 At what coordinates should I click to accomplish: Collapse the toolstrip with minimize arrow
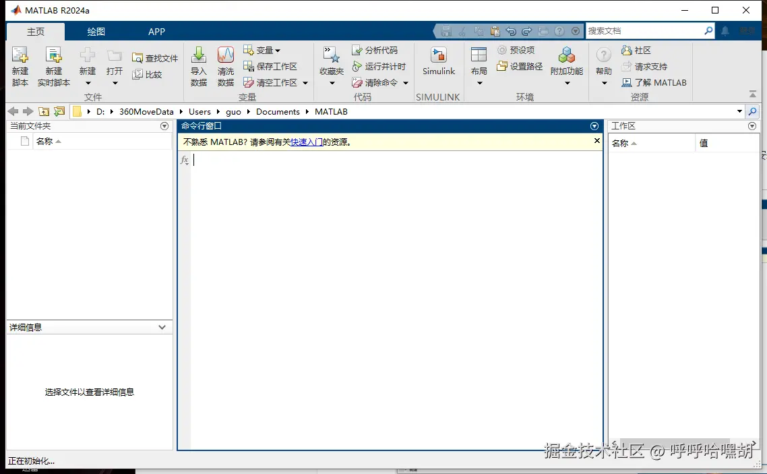(752, 94)
